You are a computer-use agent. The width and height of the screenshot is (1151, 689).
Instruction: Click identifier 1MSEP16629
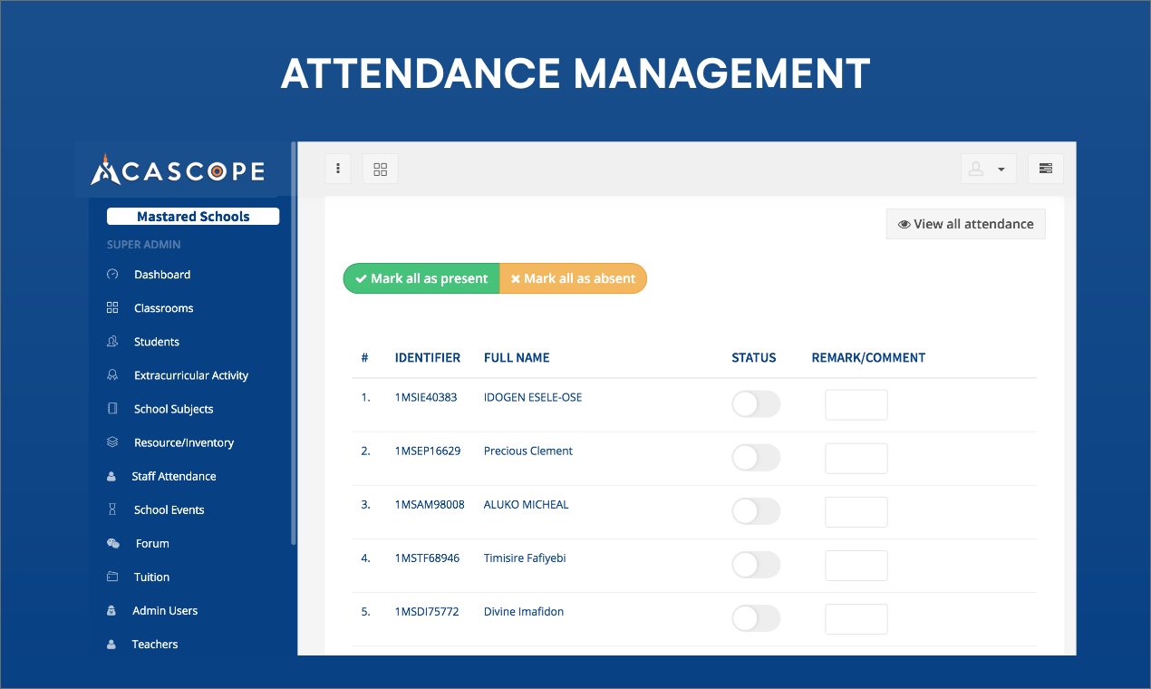428,451
